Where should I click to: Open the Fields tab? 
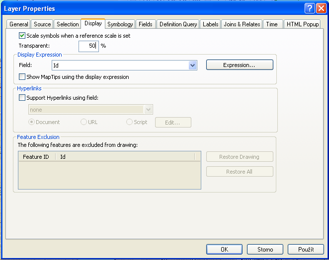146,24
